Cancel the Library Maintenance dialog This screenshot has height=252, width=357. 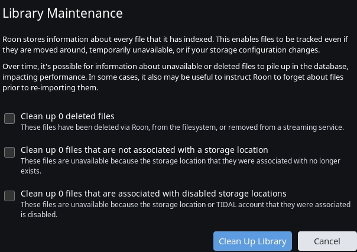pos(327,241)
